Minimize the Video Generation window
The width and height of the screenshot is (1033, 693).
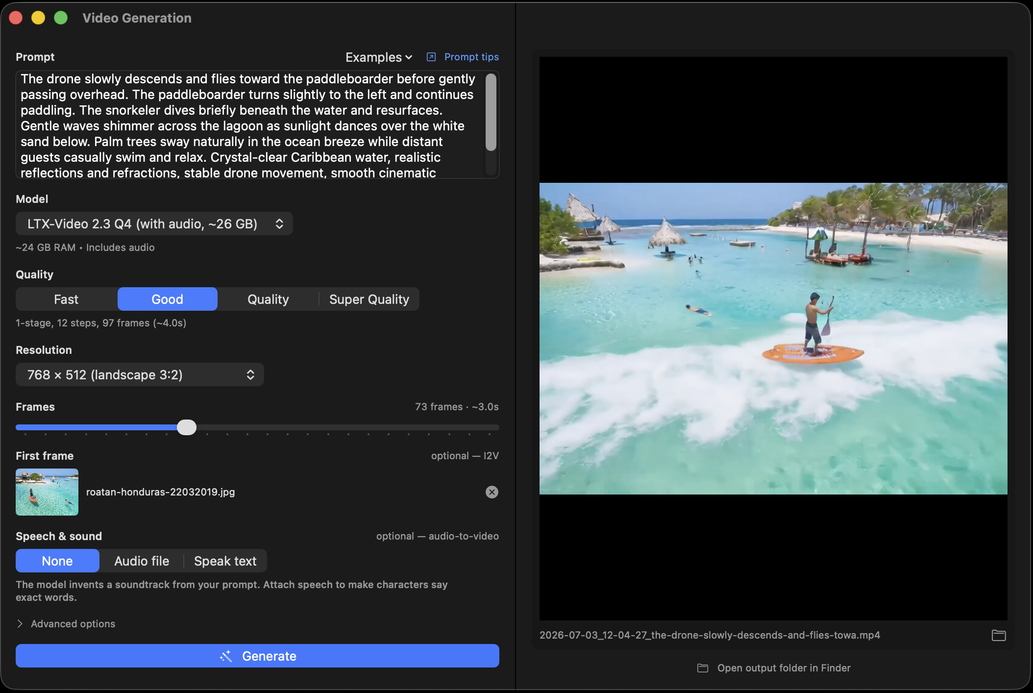[x=38, y=18]
